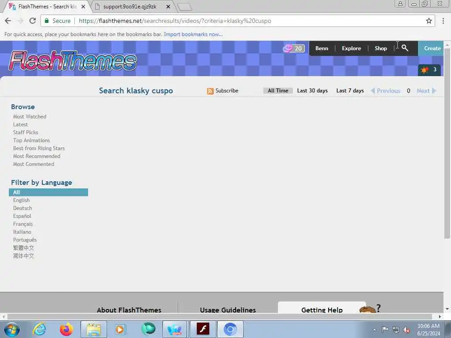Filter results by Italiano
The width and height of the screenshot is (451, 338).
pyautogui.click(x=22, y=232)
